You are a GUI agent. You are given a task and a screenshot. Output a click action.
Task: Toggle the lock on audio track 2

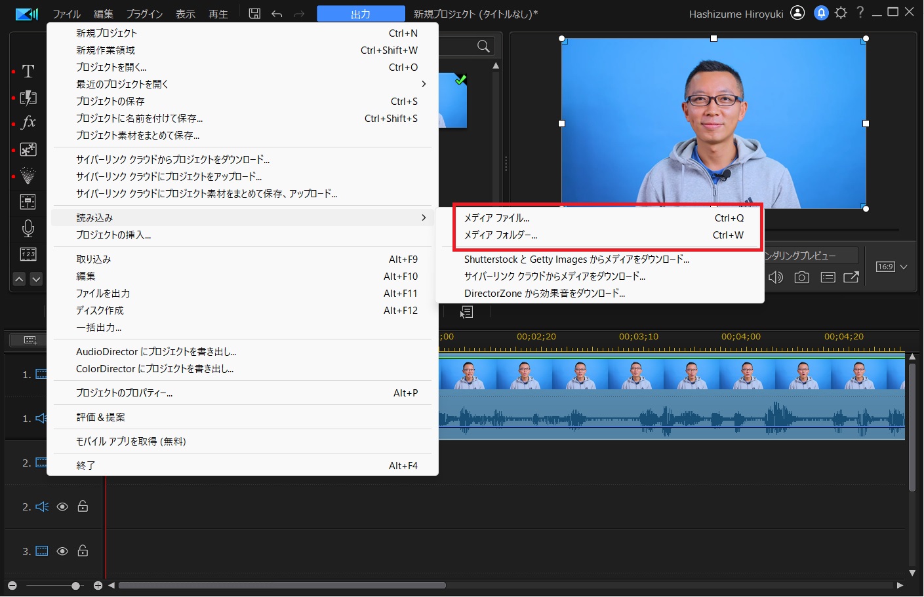[83, 507]
